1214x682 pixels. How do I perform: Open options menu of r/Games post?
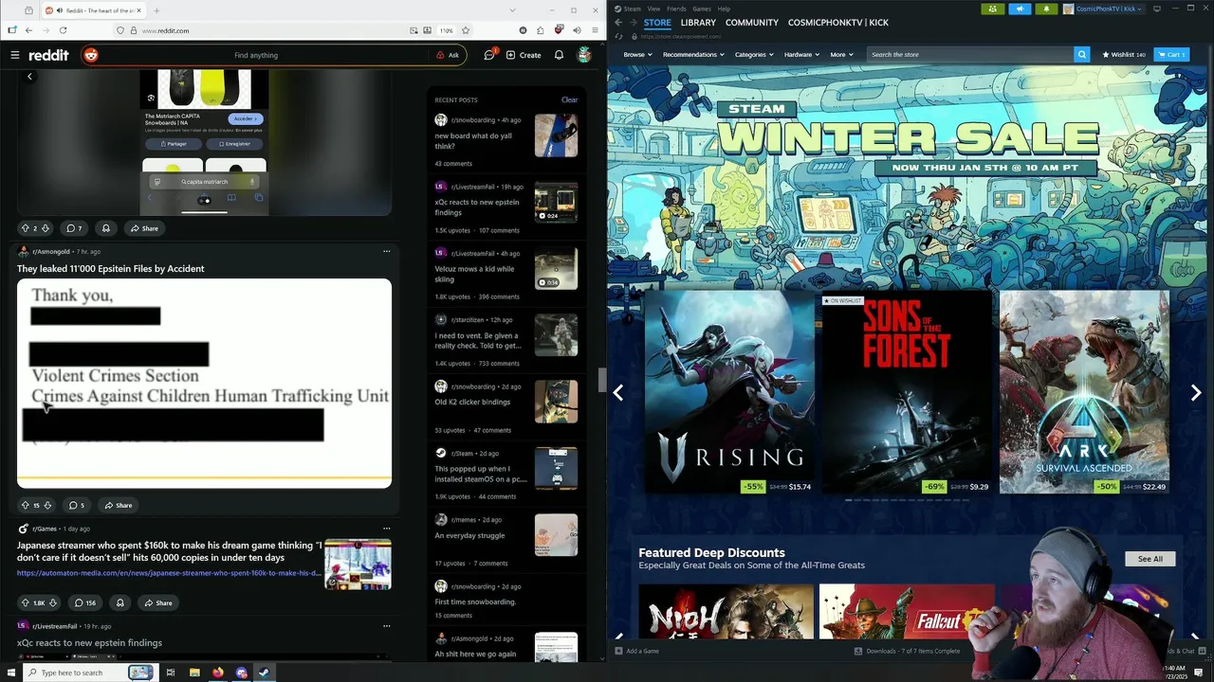pos(386,529)
